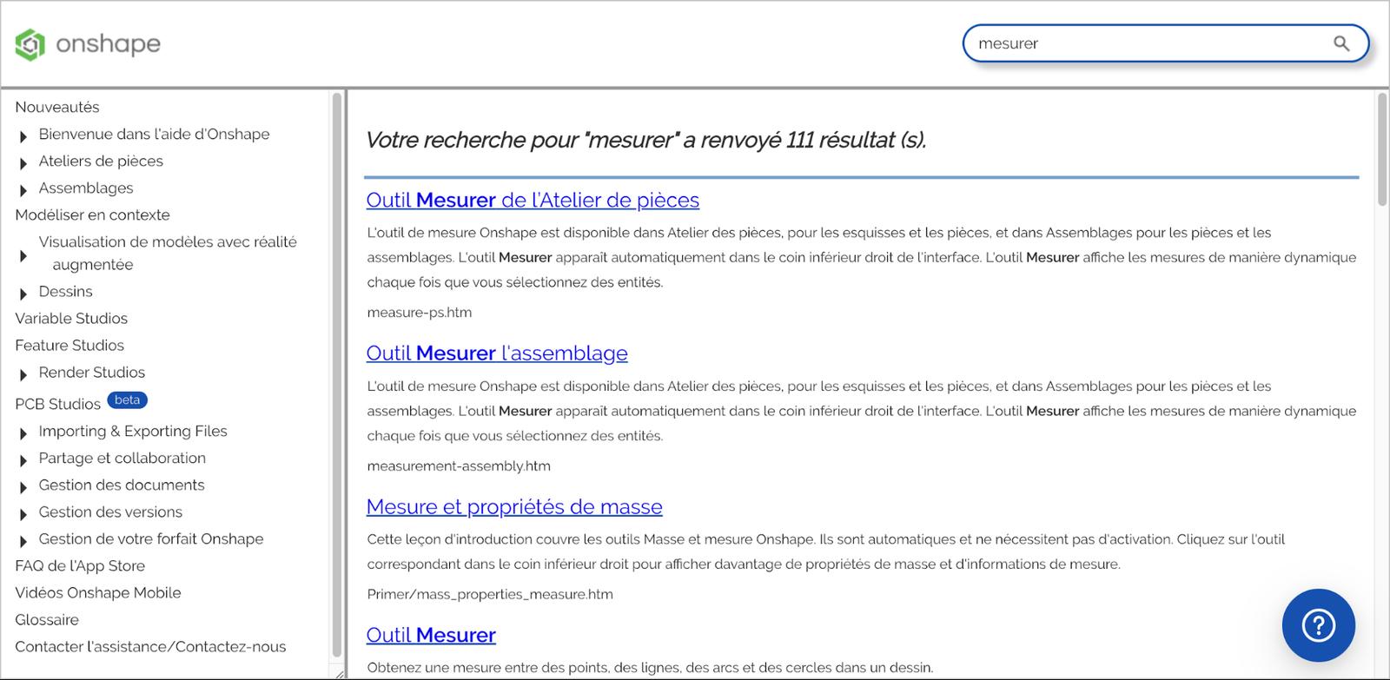The height and width of the screenshot is (680, 1390).
Task: Expand the Assemblages tree item
Action: 23,189
